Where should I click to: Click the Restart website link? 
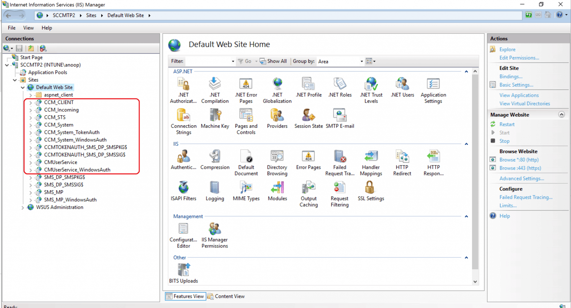[x=507, y=124]
